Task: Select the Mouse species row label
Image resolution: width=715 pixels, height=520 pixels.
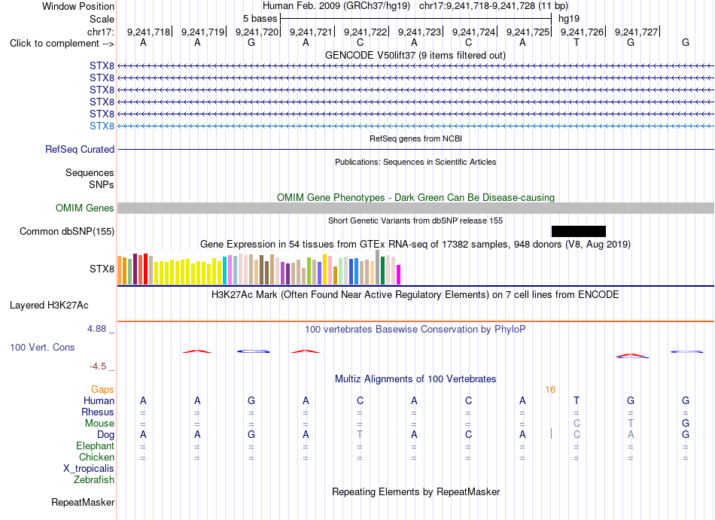Action: tap(100, 424)
